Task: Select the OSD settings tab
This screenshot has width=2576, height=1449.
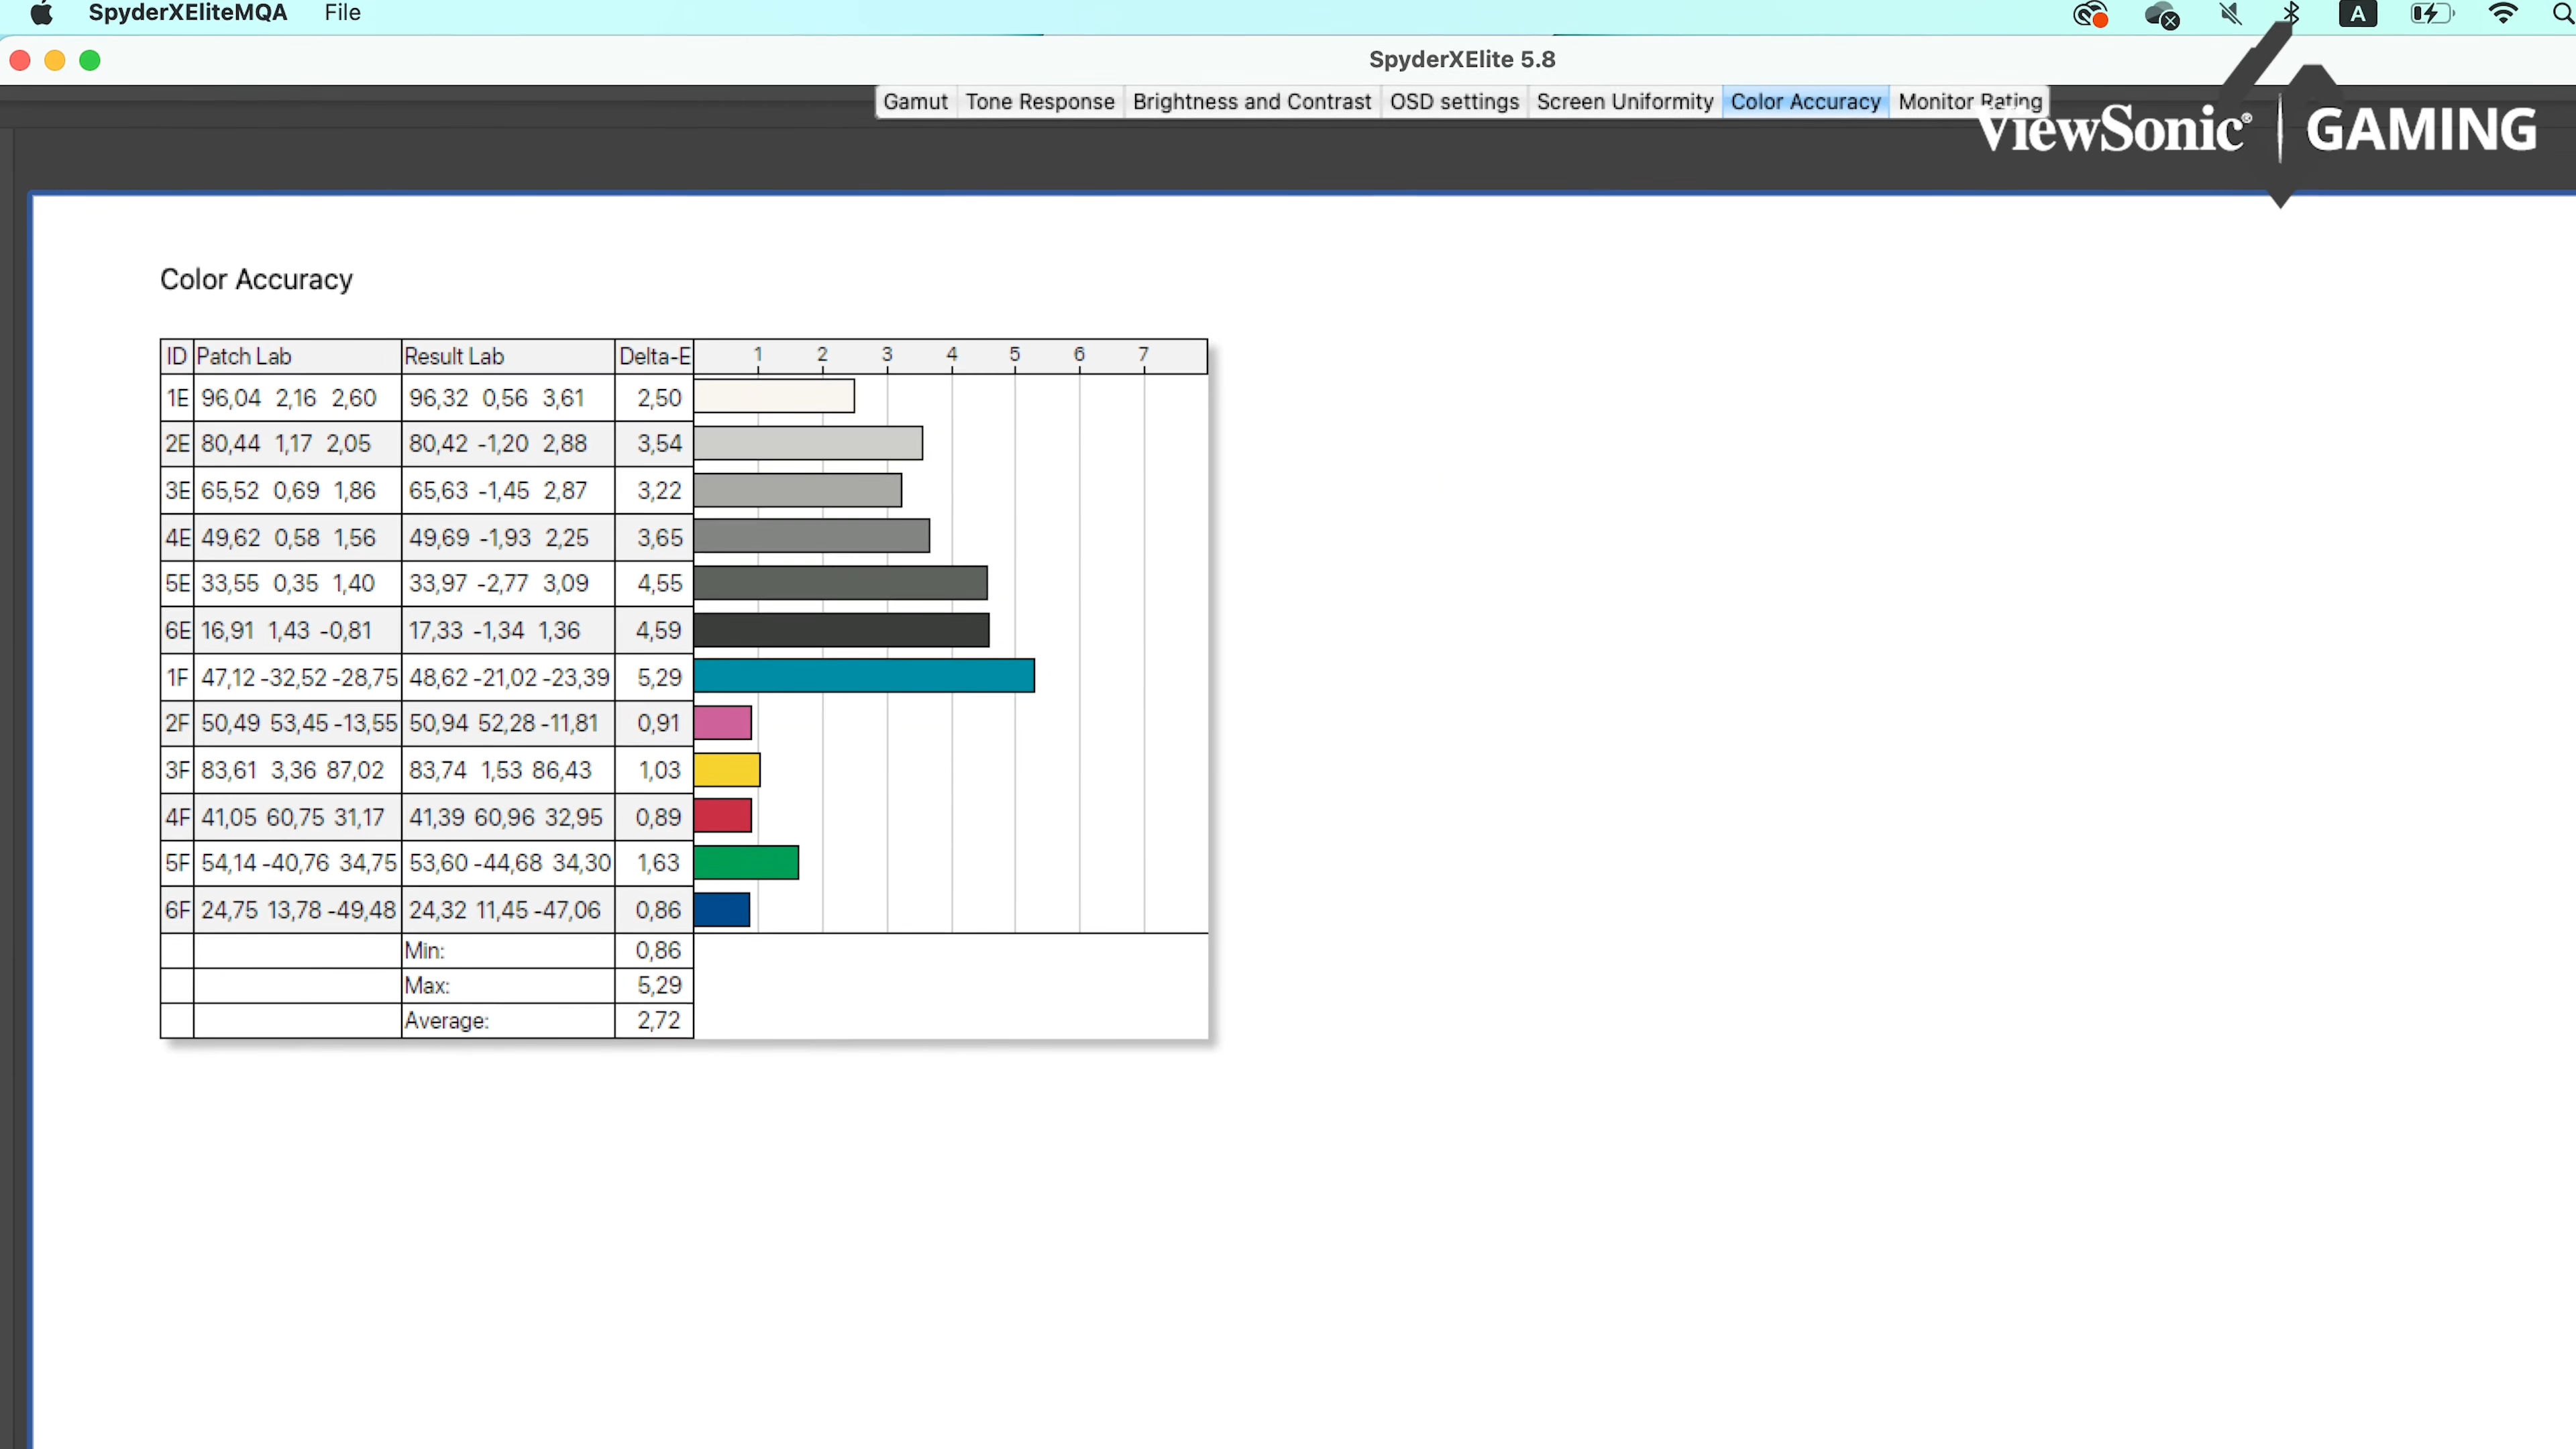Action: pos(1453,102)
